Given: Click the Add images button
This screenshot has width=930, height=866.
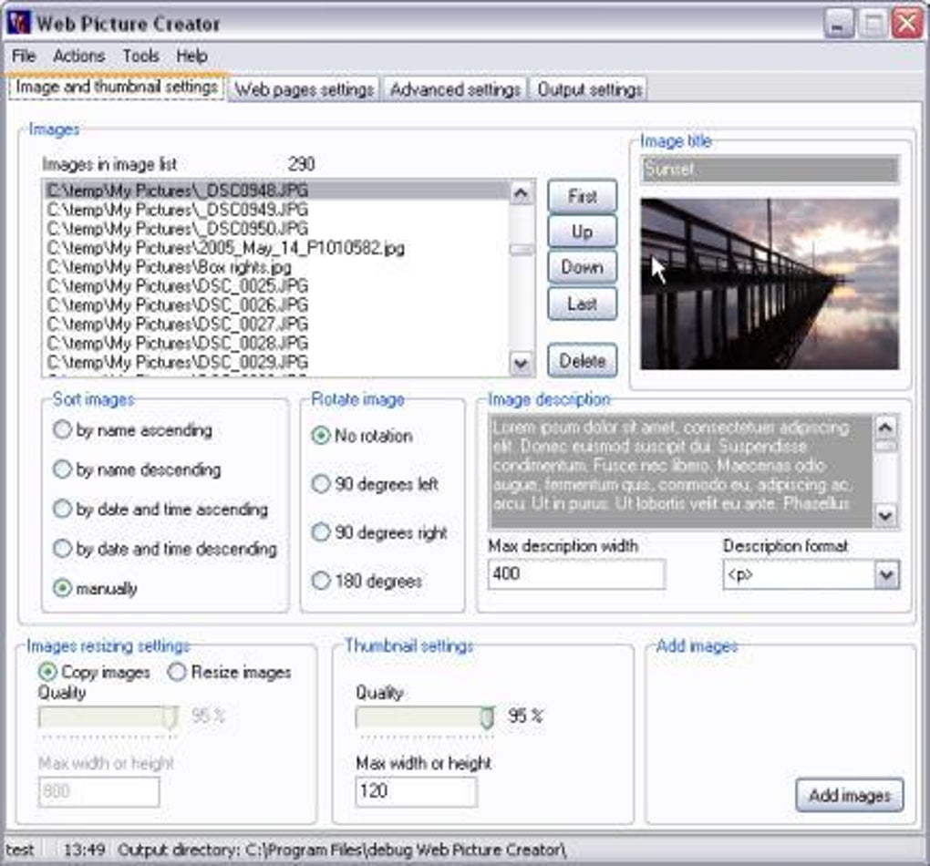Looking at the screenshot, I should point(850,796).
